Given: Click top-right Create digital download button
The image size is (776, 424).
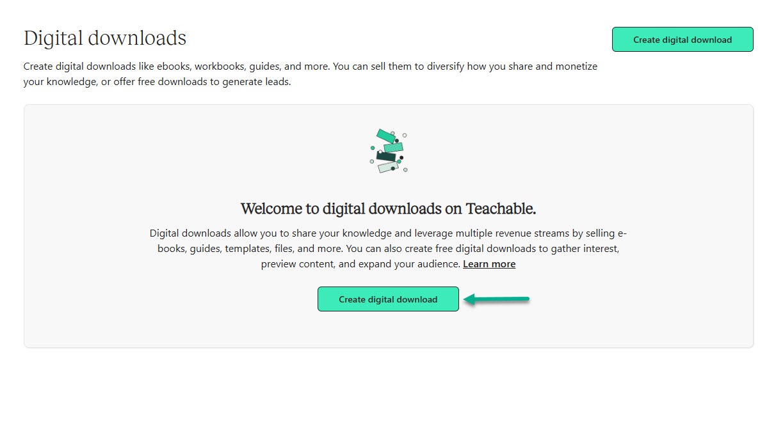Looking at the screenshot, I should click(683, 40).
